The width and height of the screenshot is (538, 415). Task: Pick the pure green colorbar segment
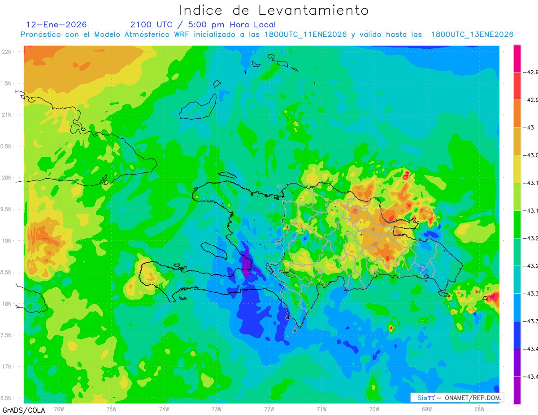(x=517, y=224)
